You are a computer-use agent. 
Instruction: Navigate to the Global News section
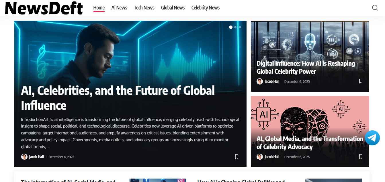click(x=173, y=8)
